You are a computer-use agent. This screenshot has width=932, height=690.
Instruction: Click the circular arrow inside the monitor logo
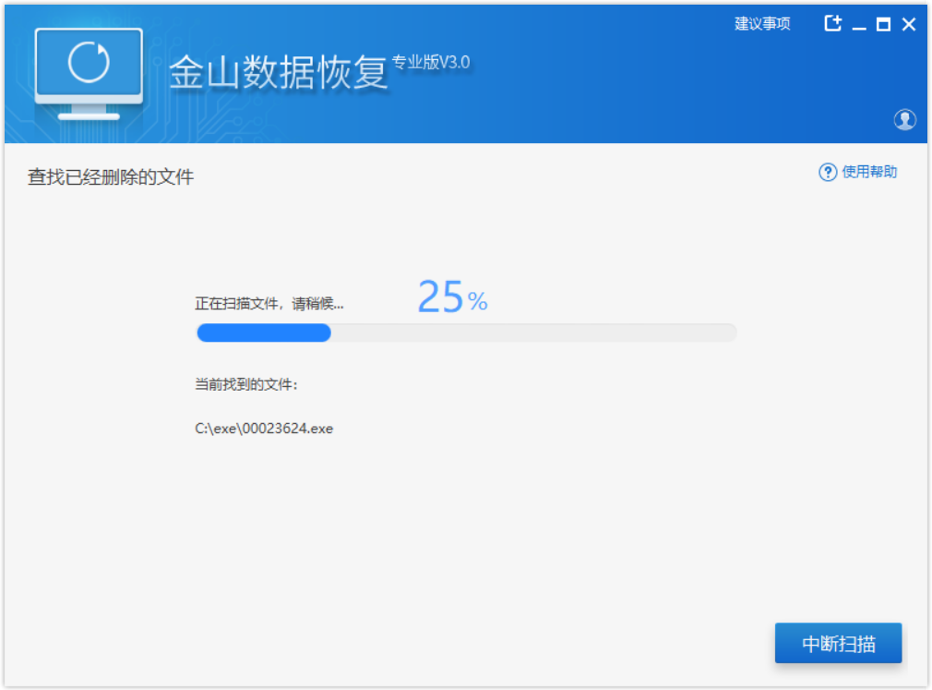[x=89, y=62]
